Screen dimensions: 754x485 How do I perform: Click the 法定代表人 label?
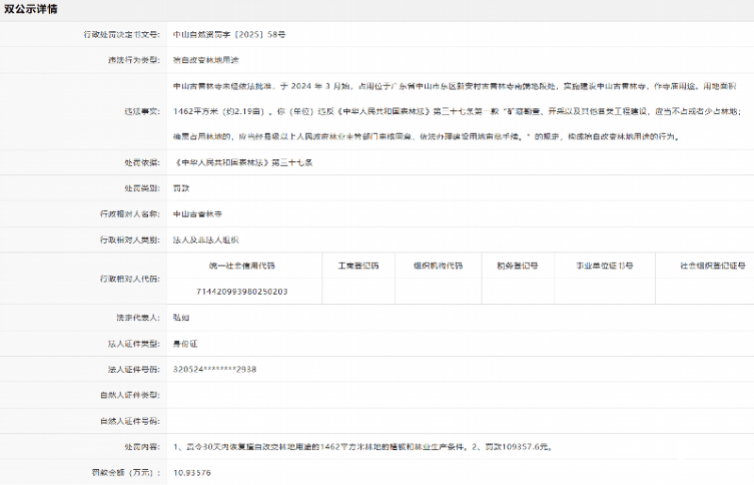pyautogui.click(x=138, y=317)
